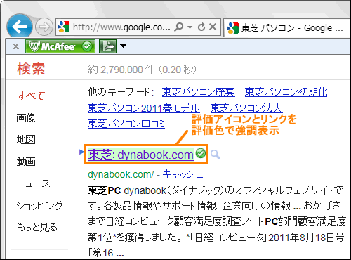This screenshot has height=260, width=351.
Task: Click the McAfee SiteAdvisor button
Action: coord(60,46)
